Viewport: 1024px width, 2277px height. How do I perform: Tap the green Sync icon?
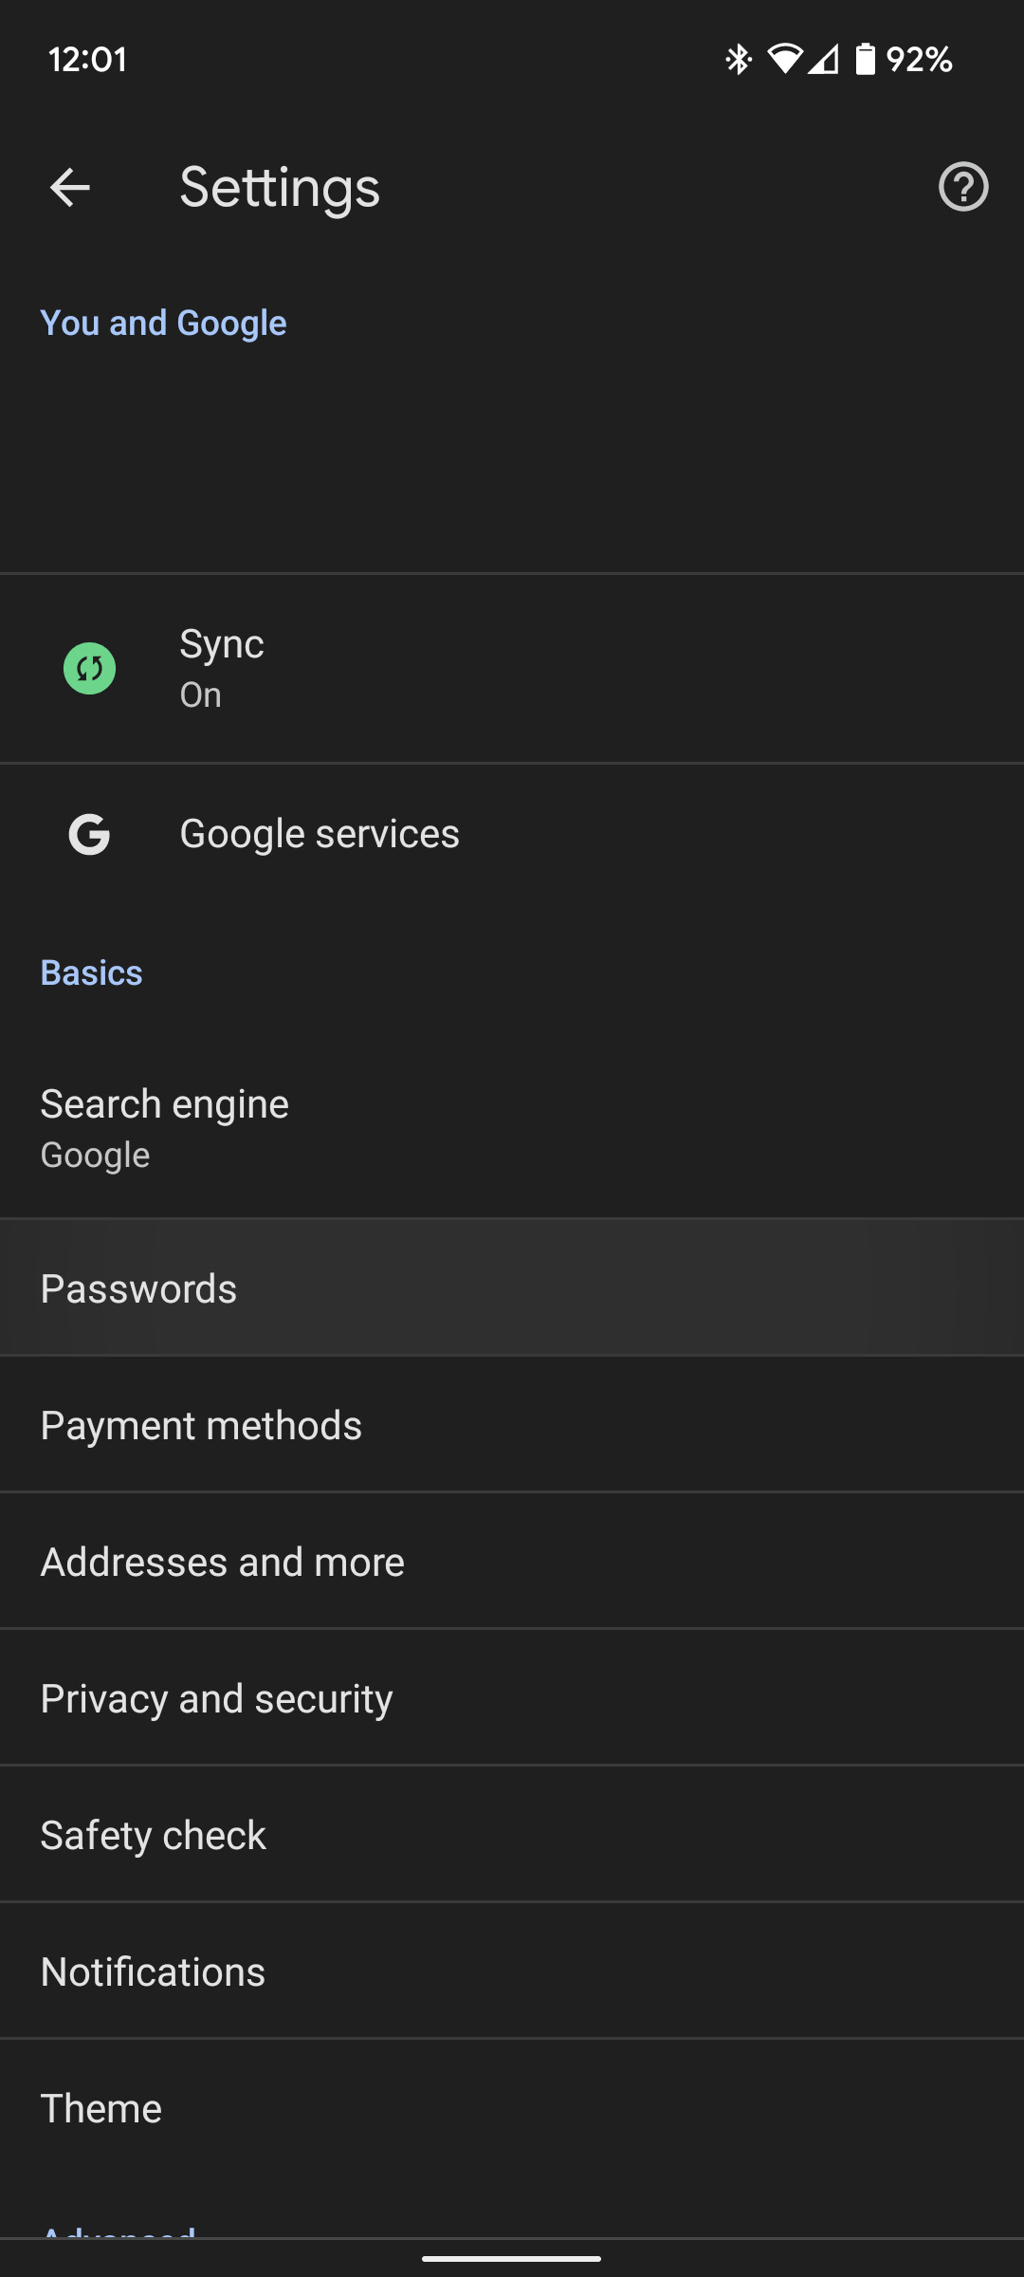coord(90,669)
